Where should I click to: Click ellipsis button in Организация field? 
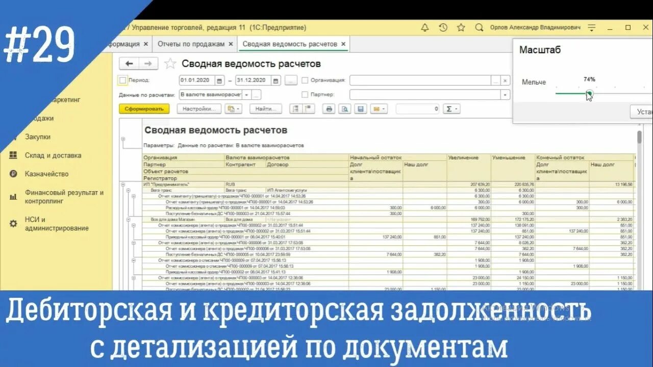[495, 81]
